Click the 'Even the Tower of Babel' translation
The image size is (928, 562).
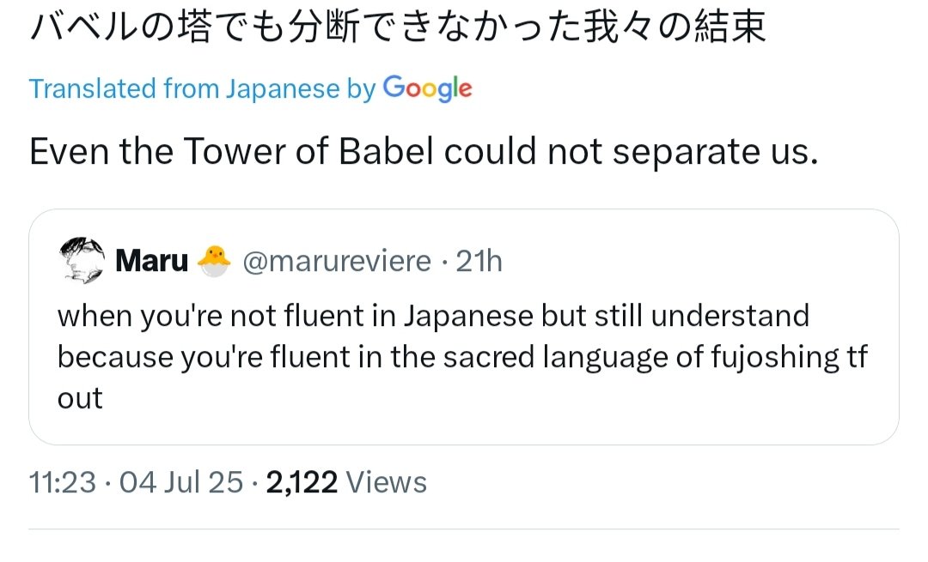(424, 152)
